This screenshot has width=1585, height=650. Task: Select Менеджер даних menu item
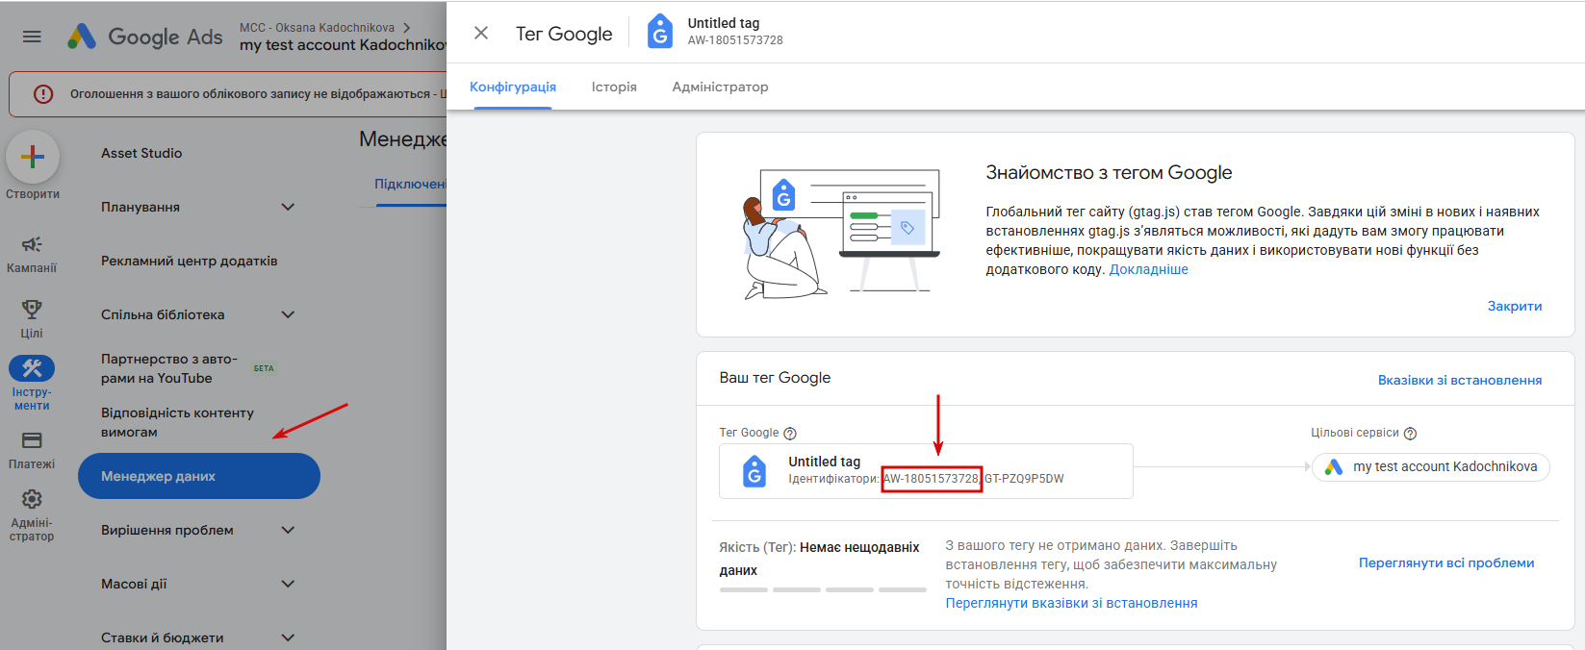[198, 476]
